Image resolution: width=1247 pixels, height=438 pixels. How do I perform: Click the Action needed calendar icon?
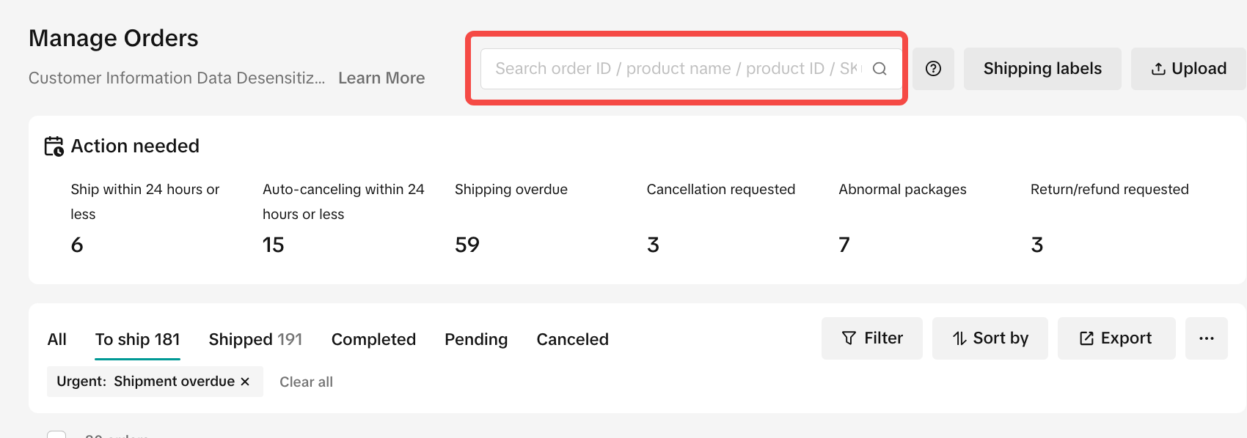point(54,146)
